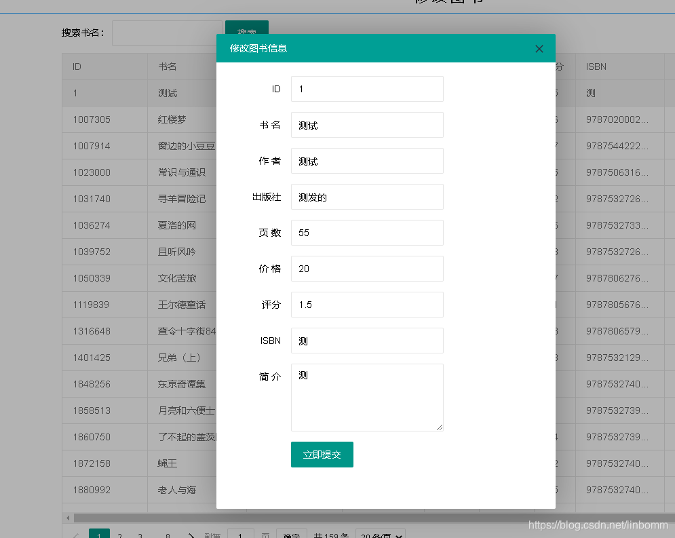
Task: Select table cell 且听风吟
Action: point(182,252)
